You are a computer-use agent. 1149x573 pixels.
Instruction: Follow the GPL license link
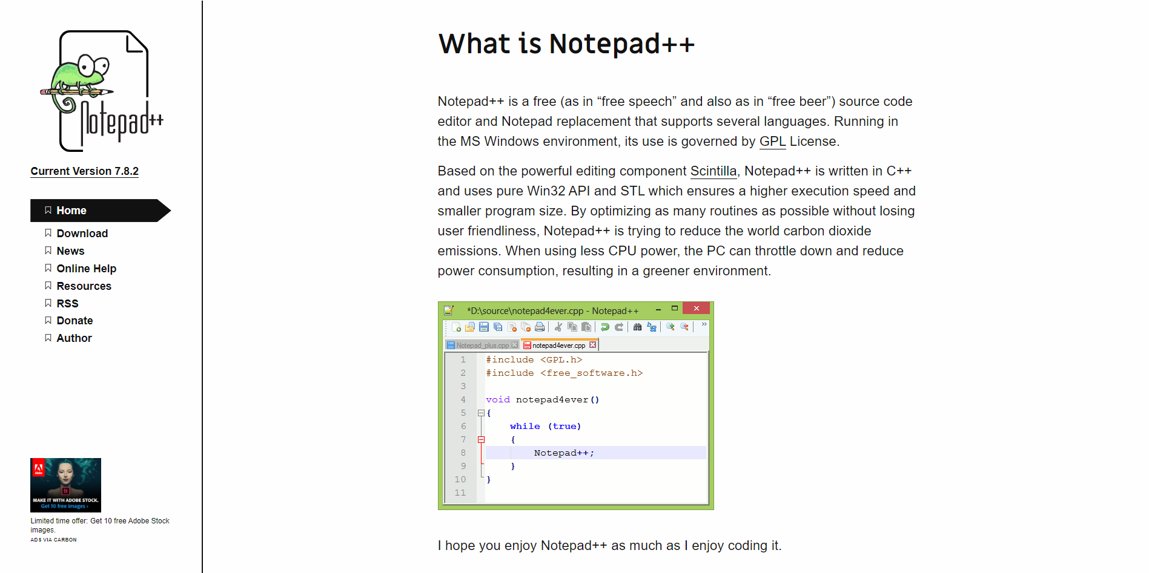tap(772, 141)
